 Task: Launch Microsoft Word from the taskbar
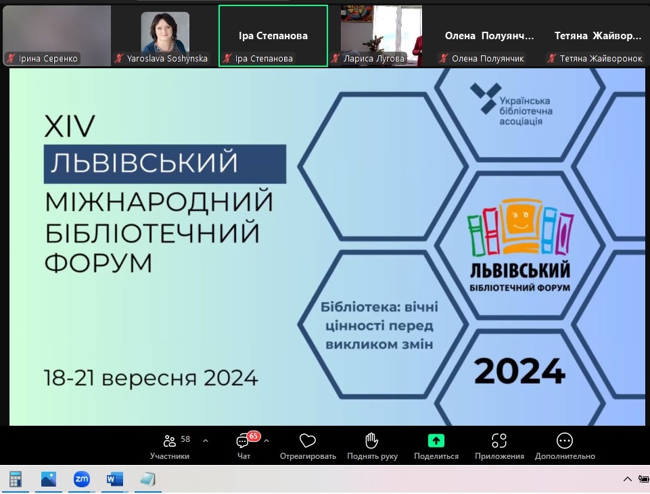pos(113,478)
